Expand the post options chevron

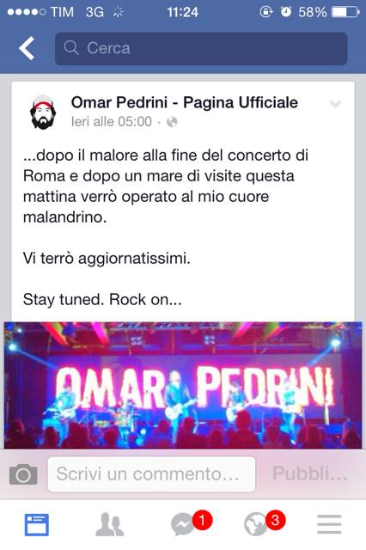point(335,104)
